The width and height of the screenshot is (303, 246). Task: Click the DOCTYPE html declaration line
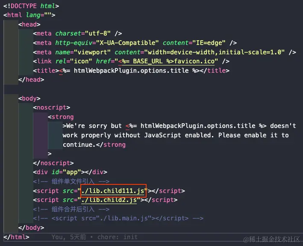click(31, 6)
